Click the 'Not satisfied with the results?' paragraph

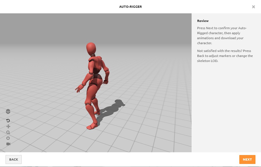tap(225, 56)
